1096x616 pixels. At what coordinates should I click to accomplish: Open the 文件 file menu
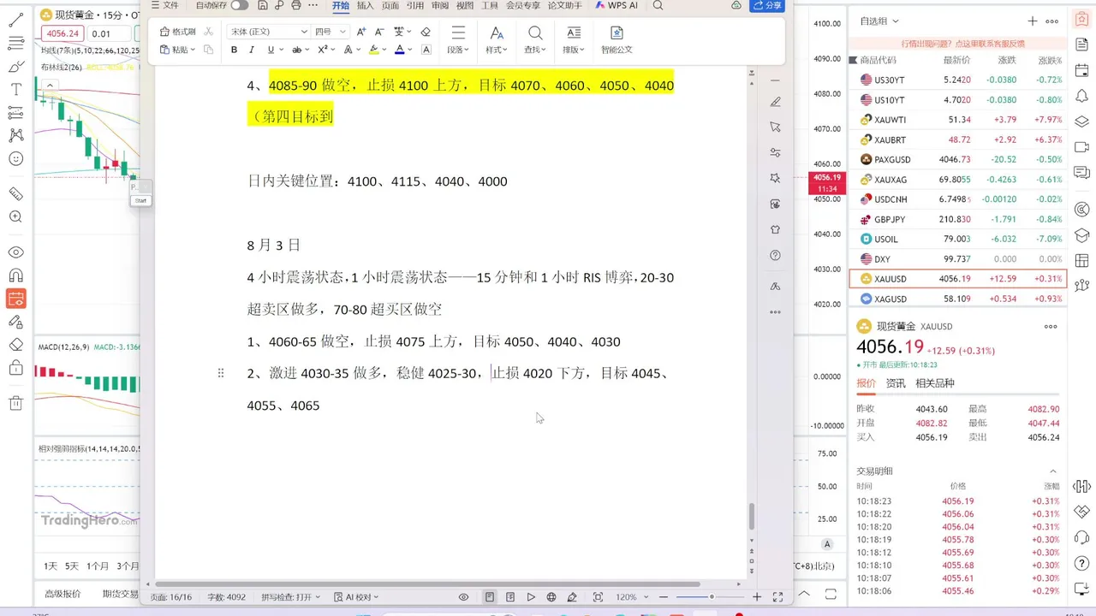tap(165, 5)
